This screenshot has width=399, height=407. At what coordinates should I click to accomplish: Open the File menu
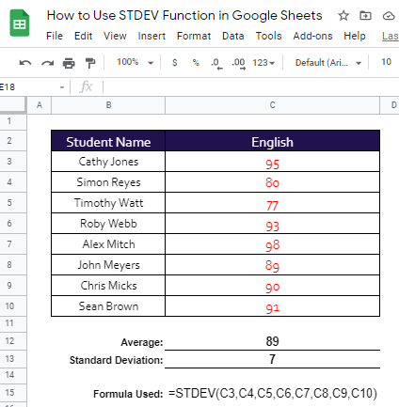click(55, 36)
